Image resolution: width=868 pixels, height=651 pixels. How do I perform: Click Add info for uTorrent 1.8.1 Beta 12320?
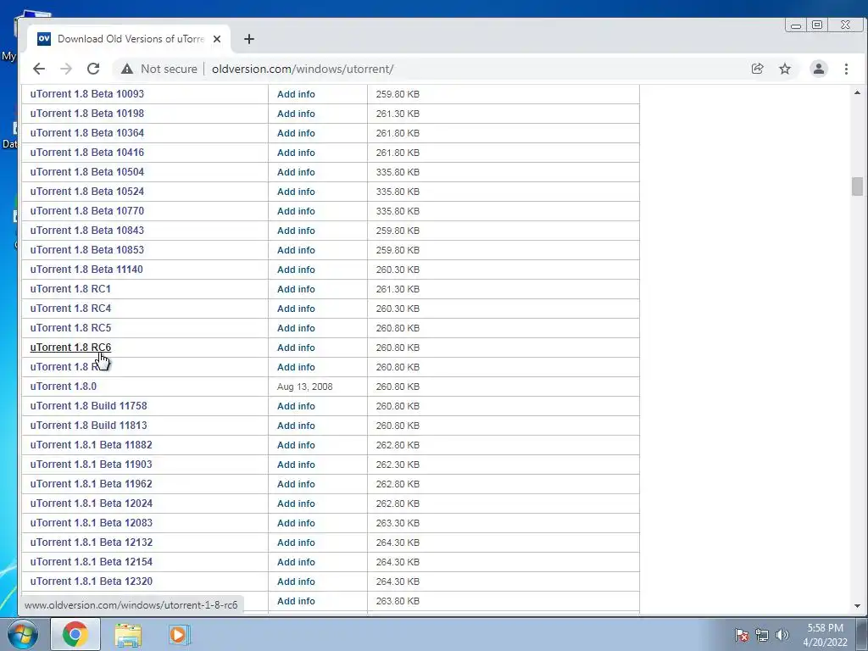(x=296, y=581)
